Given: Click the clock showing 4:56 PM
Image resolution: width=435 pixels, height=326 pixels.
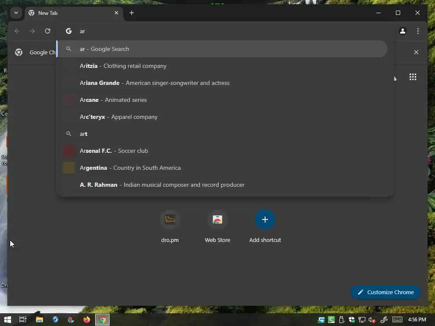Looking at the screenshot, I should point(417,319).
